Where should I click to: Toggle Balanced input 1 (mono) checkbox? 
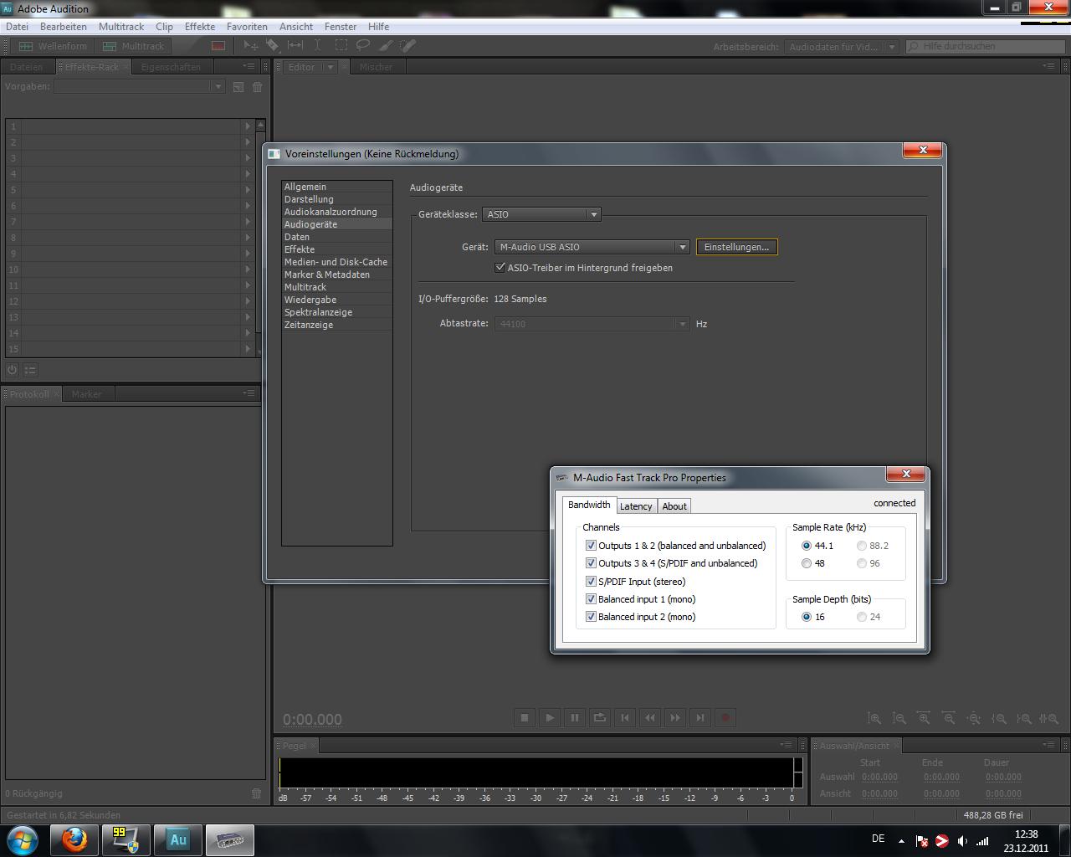point(591,599)
